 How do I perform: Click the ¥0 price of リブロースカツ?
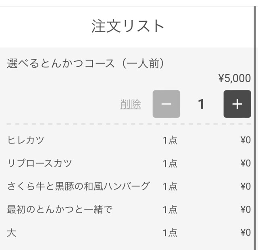[245, 163]
